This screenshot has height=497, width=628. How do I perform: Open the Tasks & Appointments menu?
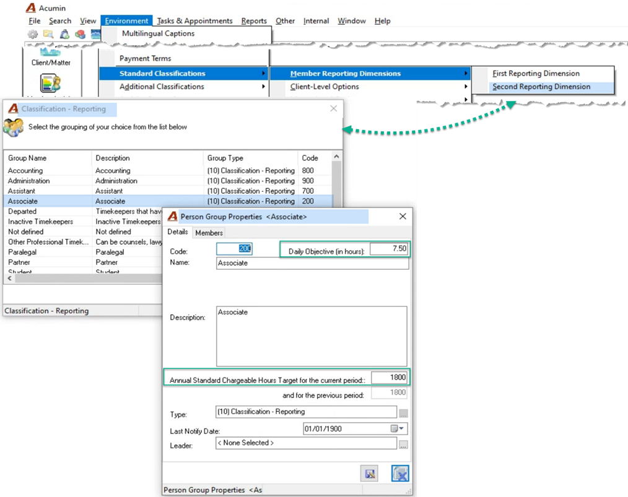(x=194, y=21)
